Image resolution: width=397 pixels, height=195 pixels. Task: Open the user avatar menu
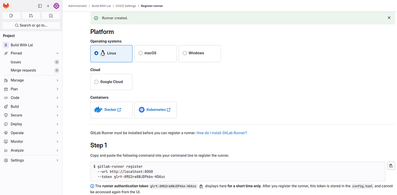click(x=56, y=6)
